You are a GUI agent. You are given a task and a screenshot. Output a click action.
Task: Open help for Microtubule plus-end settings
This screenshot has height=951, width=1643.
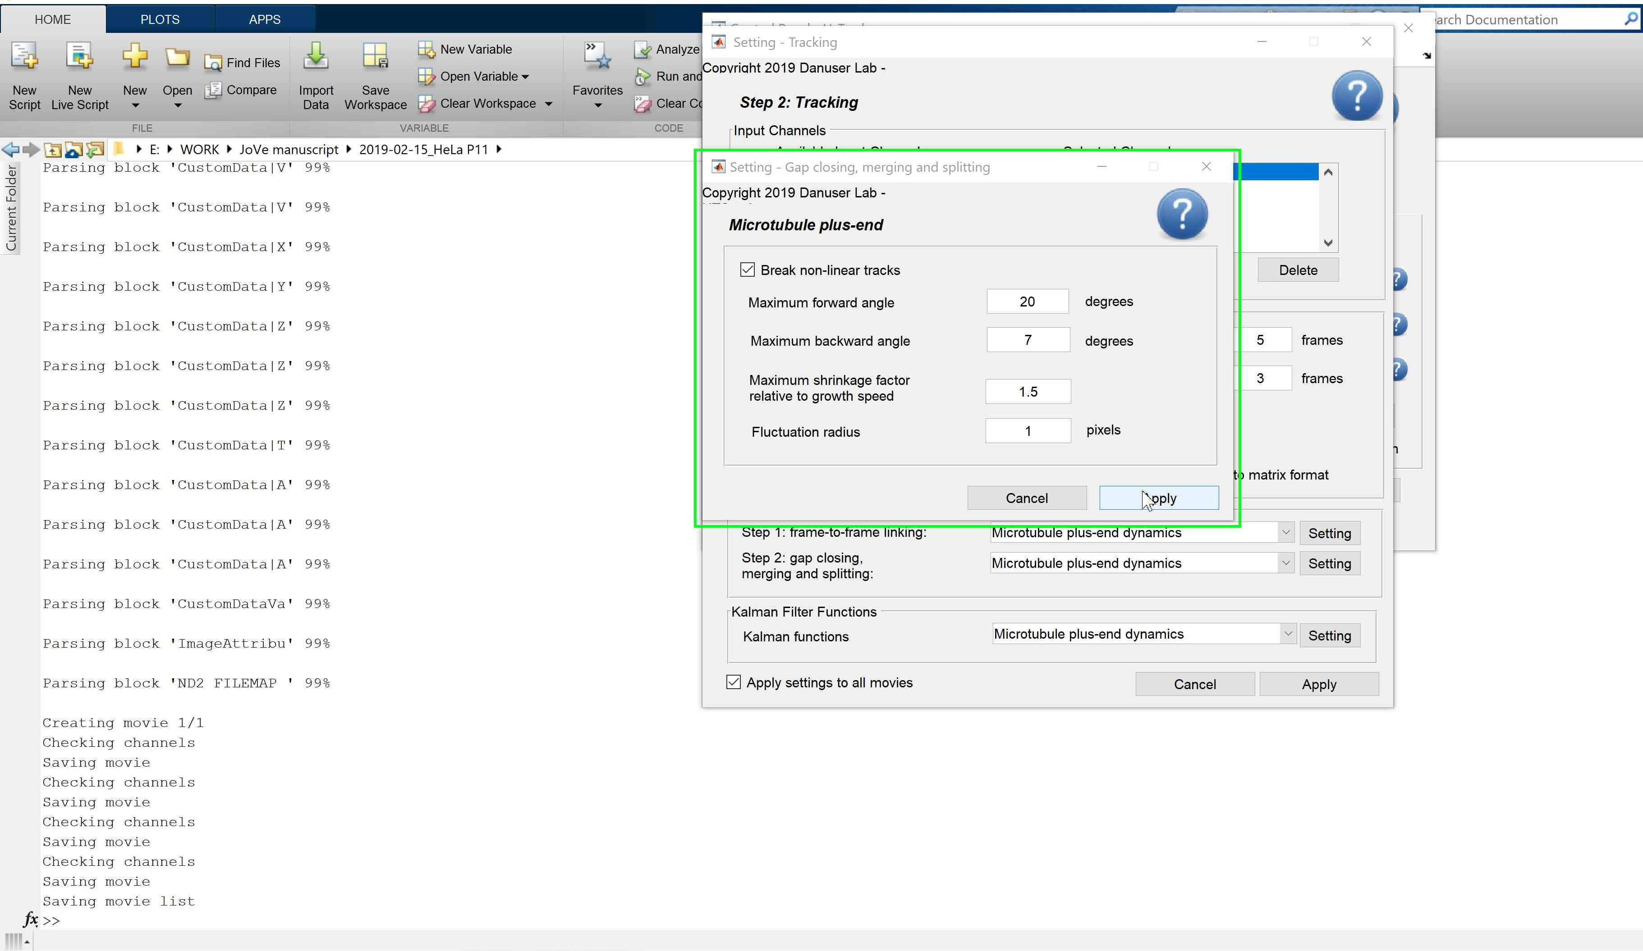point(1181,214)
